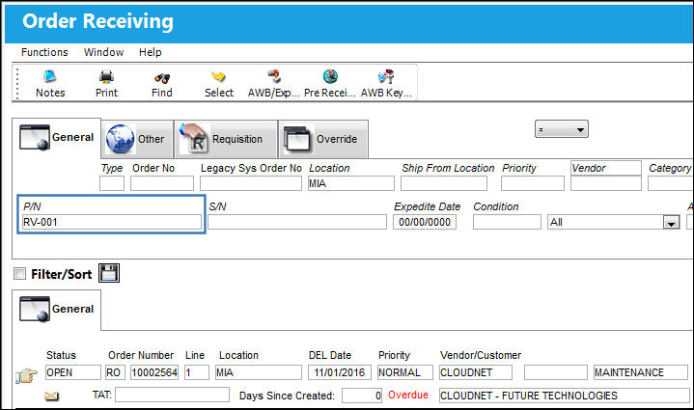Viewport: 694px width, 410px height.
Task: Click the Priority search input field
Action: tap(533, 183)
